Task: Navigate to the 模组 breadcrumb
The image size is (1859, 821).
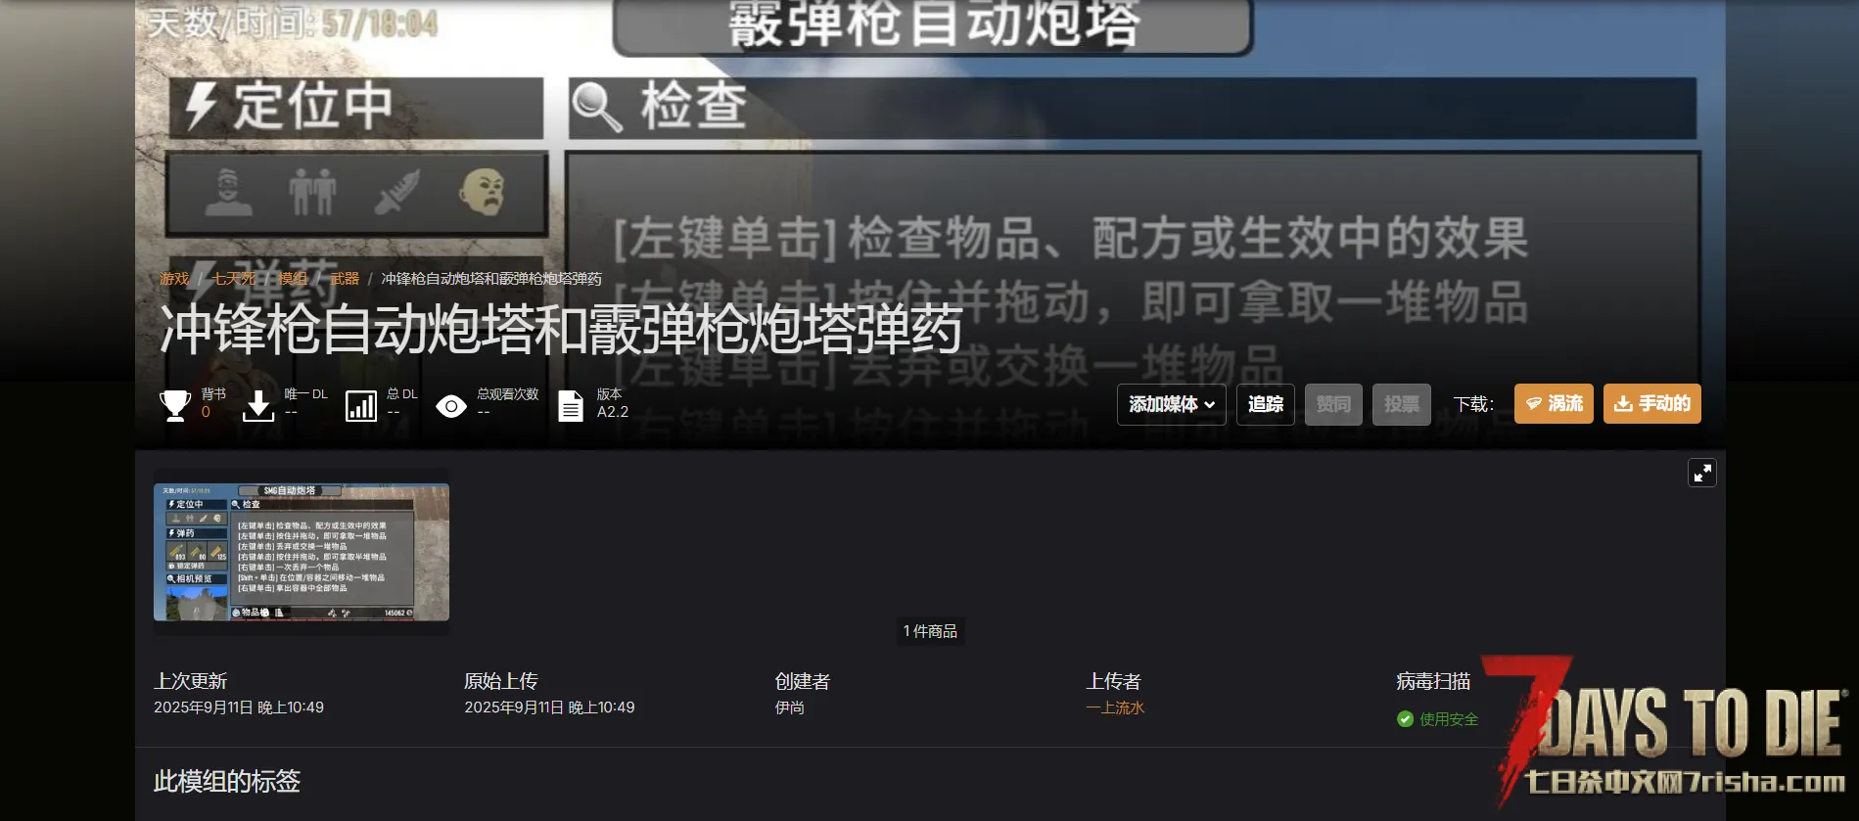Action: pyautogui.click(x=293, y=279)
